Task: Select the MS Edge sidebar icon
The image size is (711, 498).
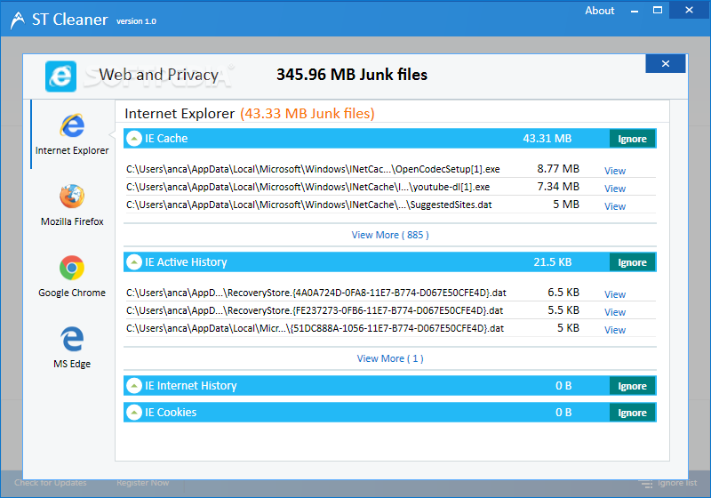Action: (x=72, y=339)
